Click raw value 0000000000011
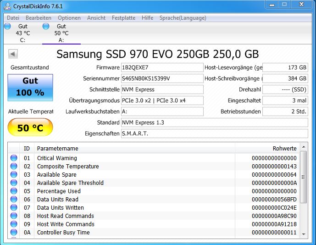The image size is (316, 245). [x=274, y=233]
